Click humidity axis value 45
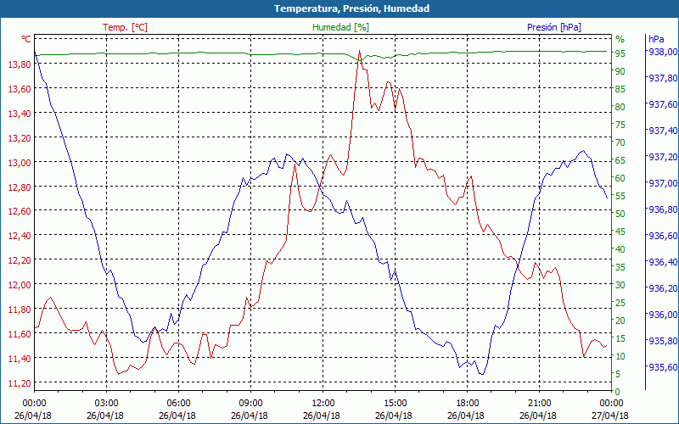Image resolution: width=679 pixels, height=424 pixels. 620,232
